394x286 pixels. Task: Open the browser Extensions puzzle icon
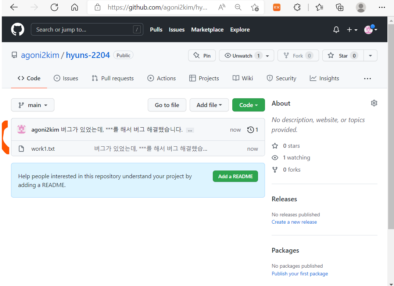297,7
